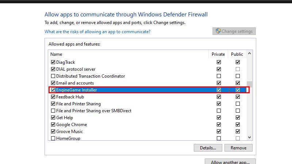Select the HomeGroup row text
This screenshot has height=164, width=292.
pyautogui.click(x=68, y=138)
